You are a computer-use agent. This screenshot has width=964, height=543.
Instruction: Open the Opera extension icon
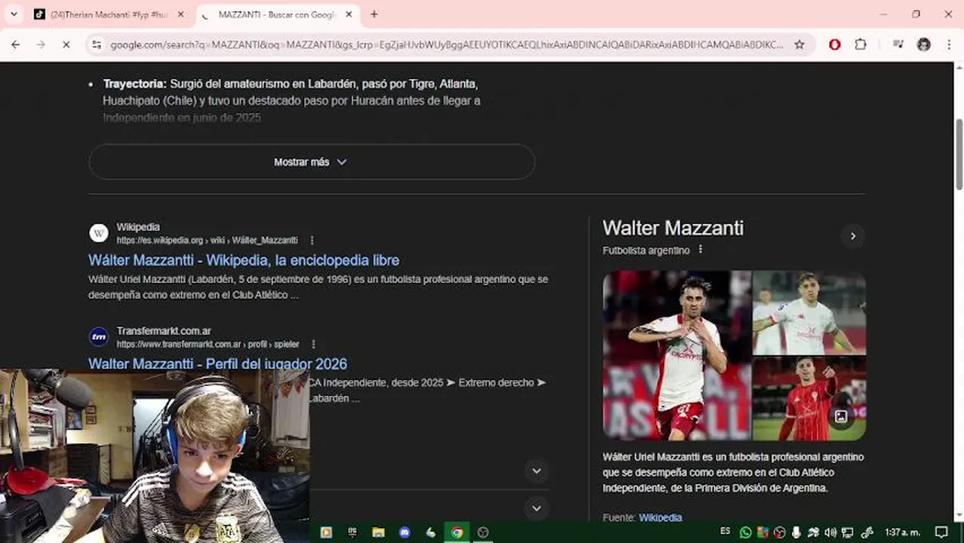point(834,44)
